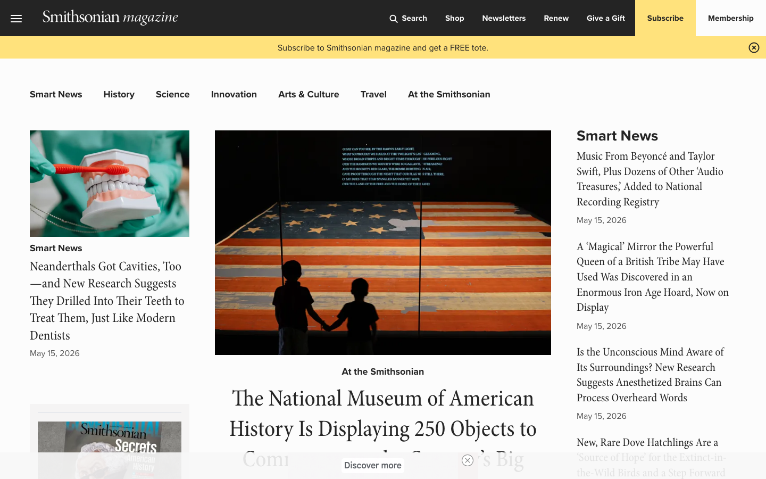Open National Museum of American History headline
This screenshot has width=766, height=479.
coord(383,428)
